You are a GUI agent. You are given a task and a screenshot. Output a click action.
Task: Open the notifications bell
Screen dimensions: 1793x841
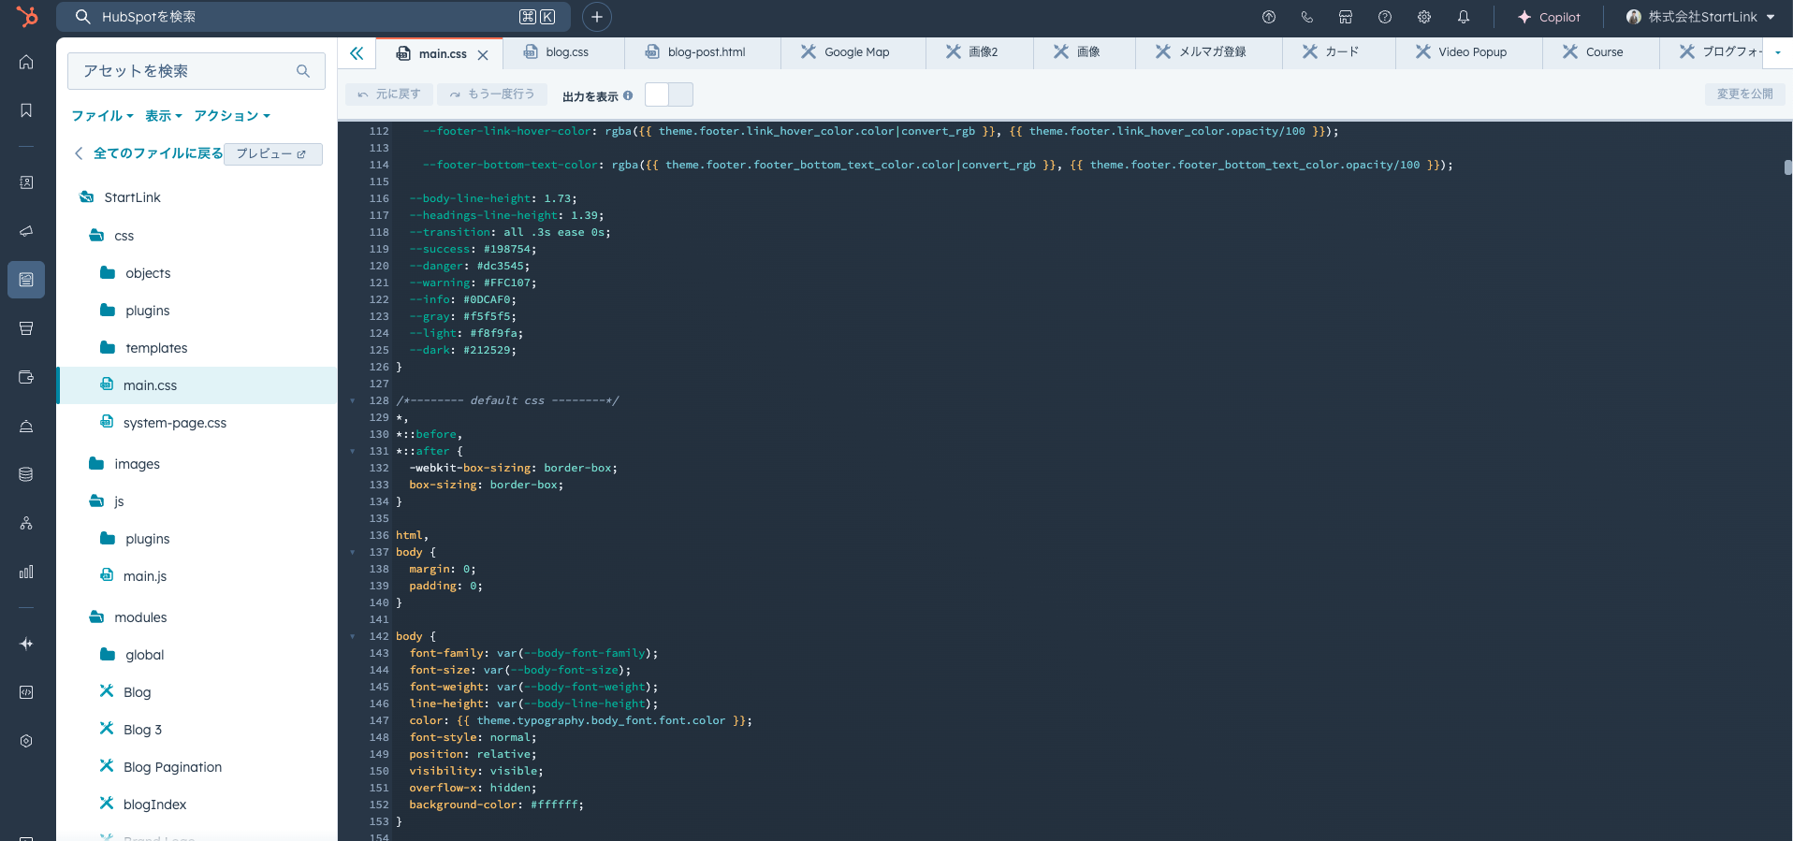tap(1464, 17)
